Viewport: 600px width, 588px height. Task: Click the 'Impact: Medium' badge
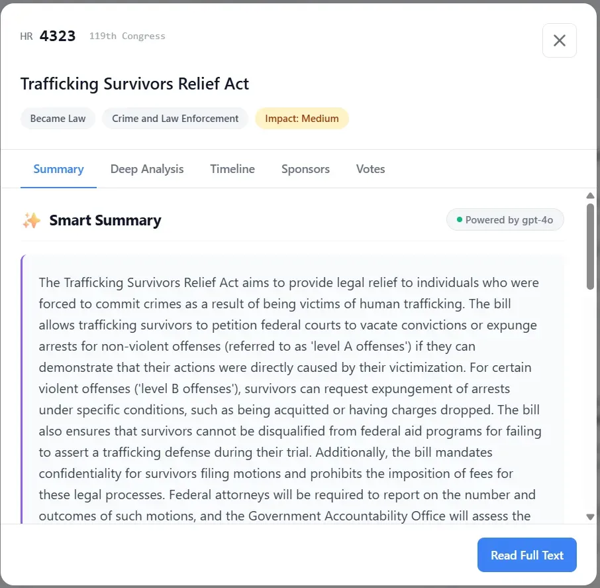click(x=302, y=118)
